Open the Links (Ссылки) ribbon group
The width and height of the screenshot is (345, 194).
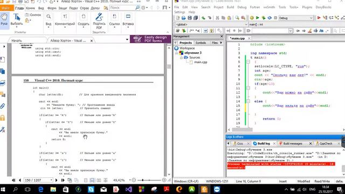pos(114,20)
